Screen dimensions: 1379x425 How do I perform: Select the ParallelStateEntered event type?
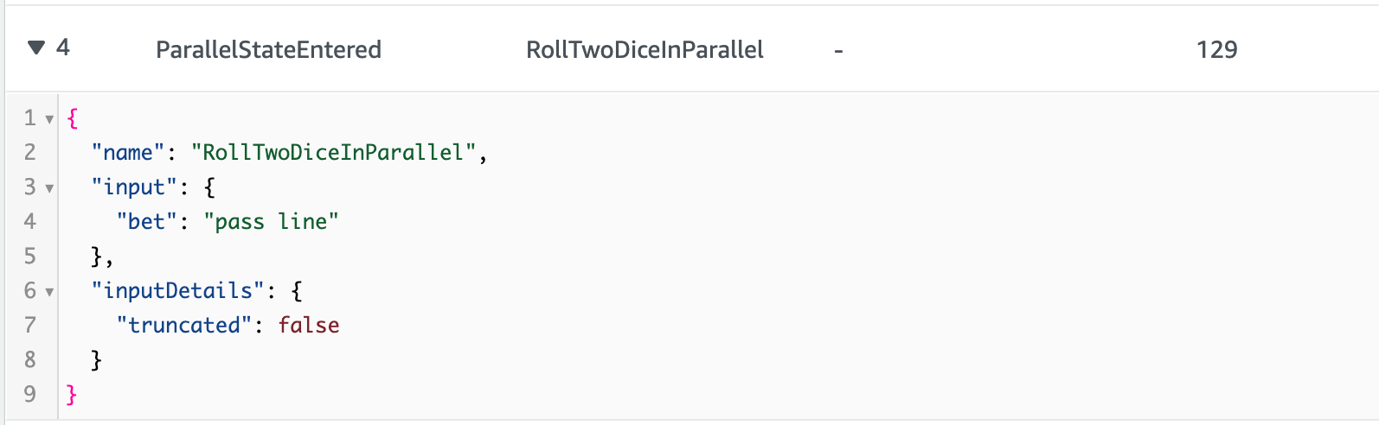(x=268, y=50)
